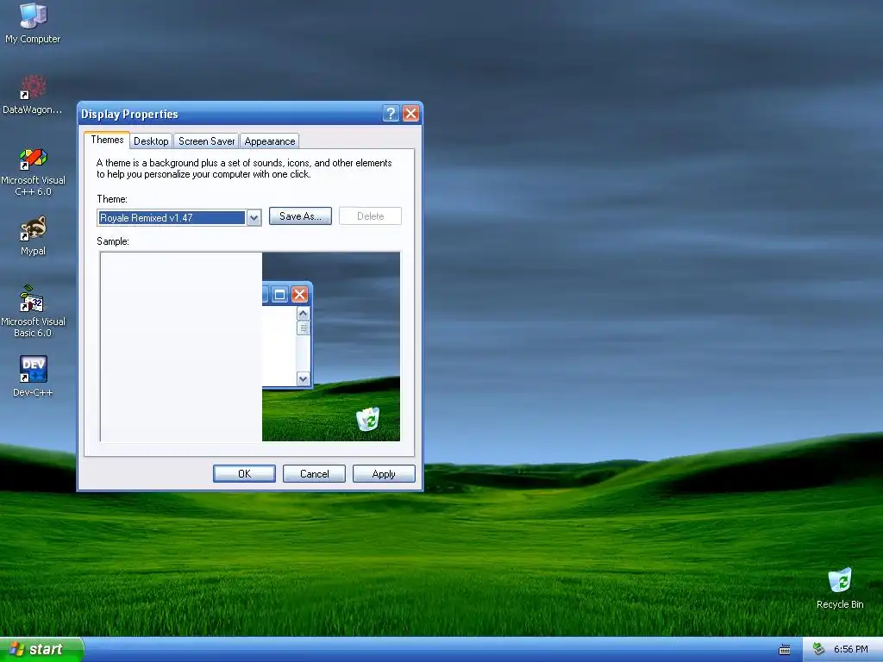Click the 6:56 PM taskbar clock
This screenshot has height=662, width=883.
point(850,649)
